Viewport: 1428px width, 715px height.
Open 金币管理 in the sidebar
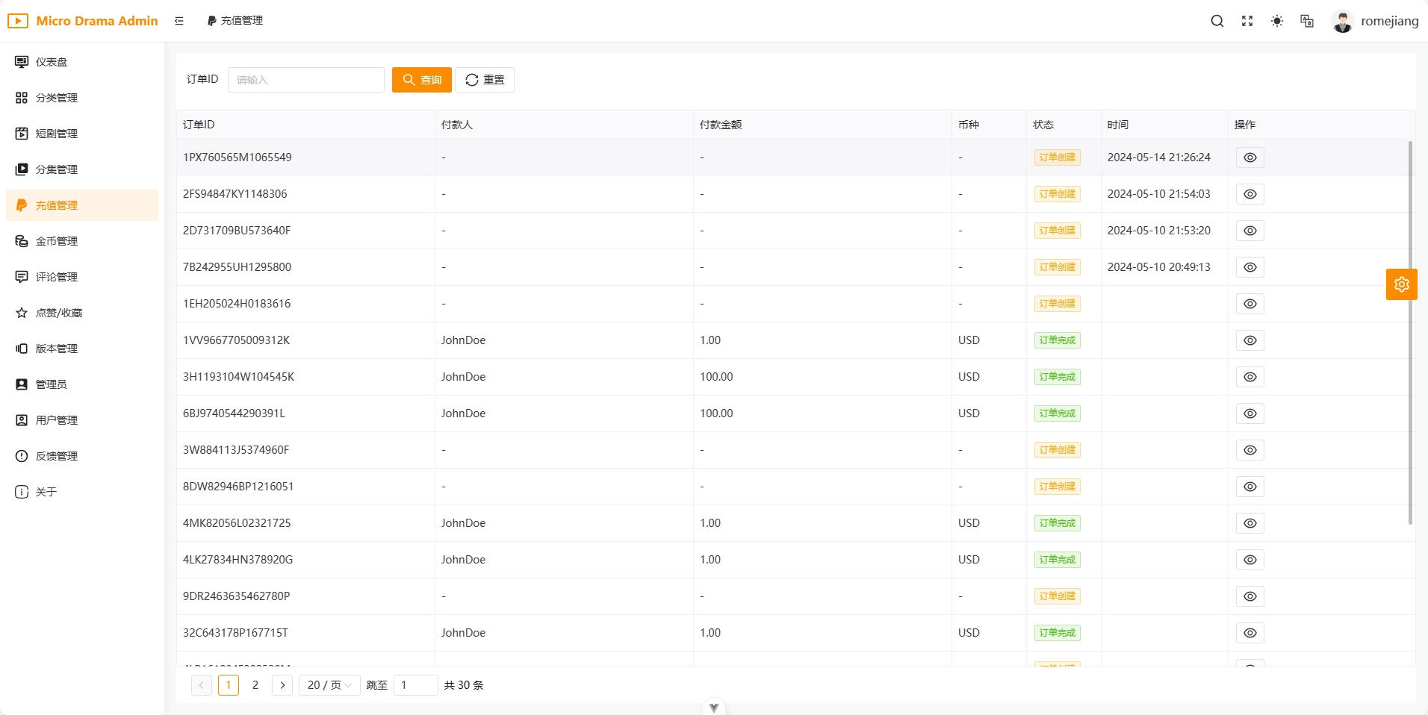(x=57, y=241)
